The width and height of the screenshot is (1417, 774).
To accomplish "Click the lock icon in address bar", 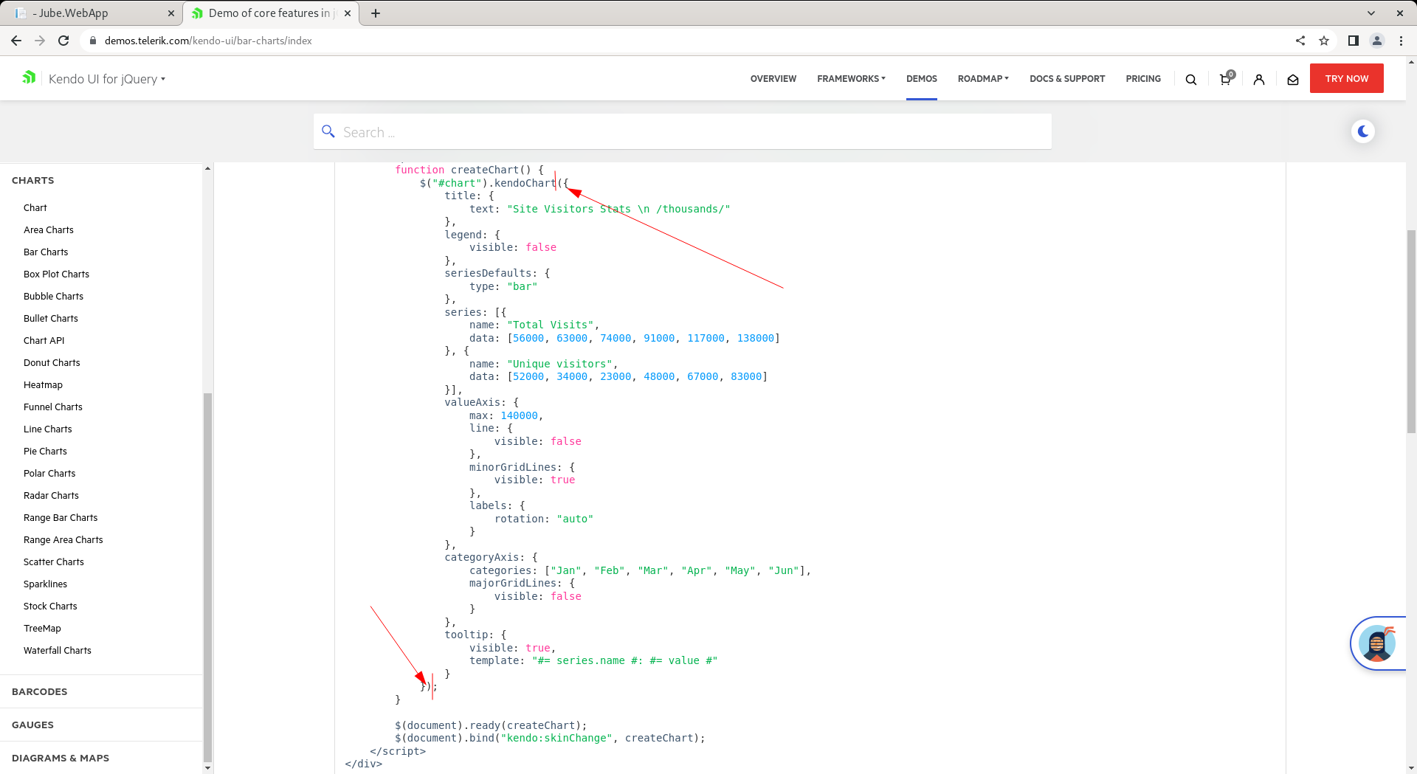I will coord(92,41).
